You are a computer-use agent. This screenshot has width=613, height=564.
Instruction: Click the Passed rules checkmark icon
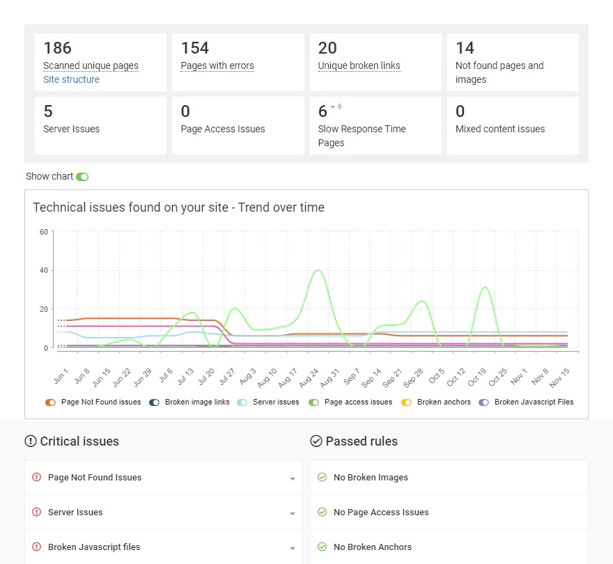tap(316, 441)
